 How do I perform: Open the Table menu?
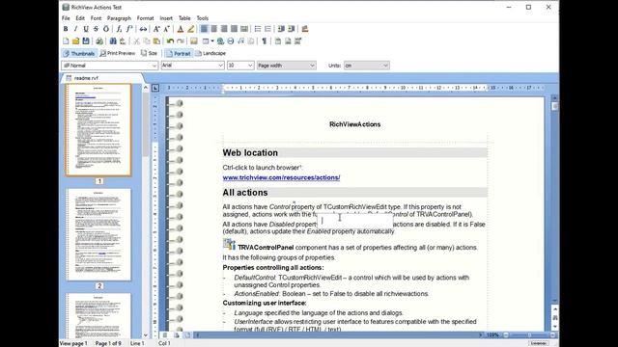tap(184, 18)
